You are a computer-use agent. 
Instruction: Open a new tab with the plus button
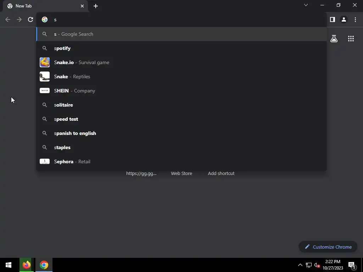click(96, 6)
